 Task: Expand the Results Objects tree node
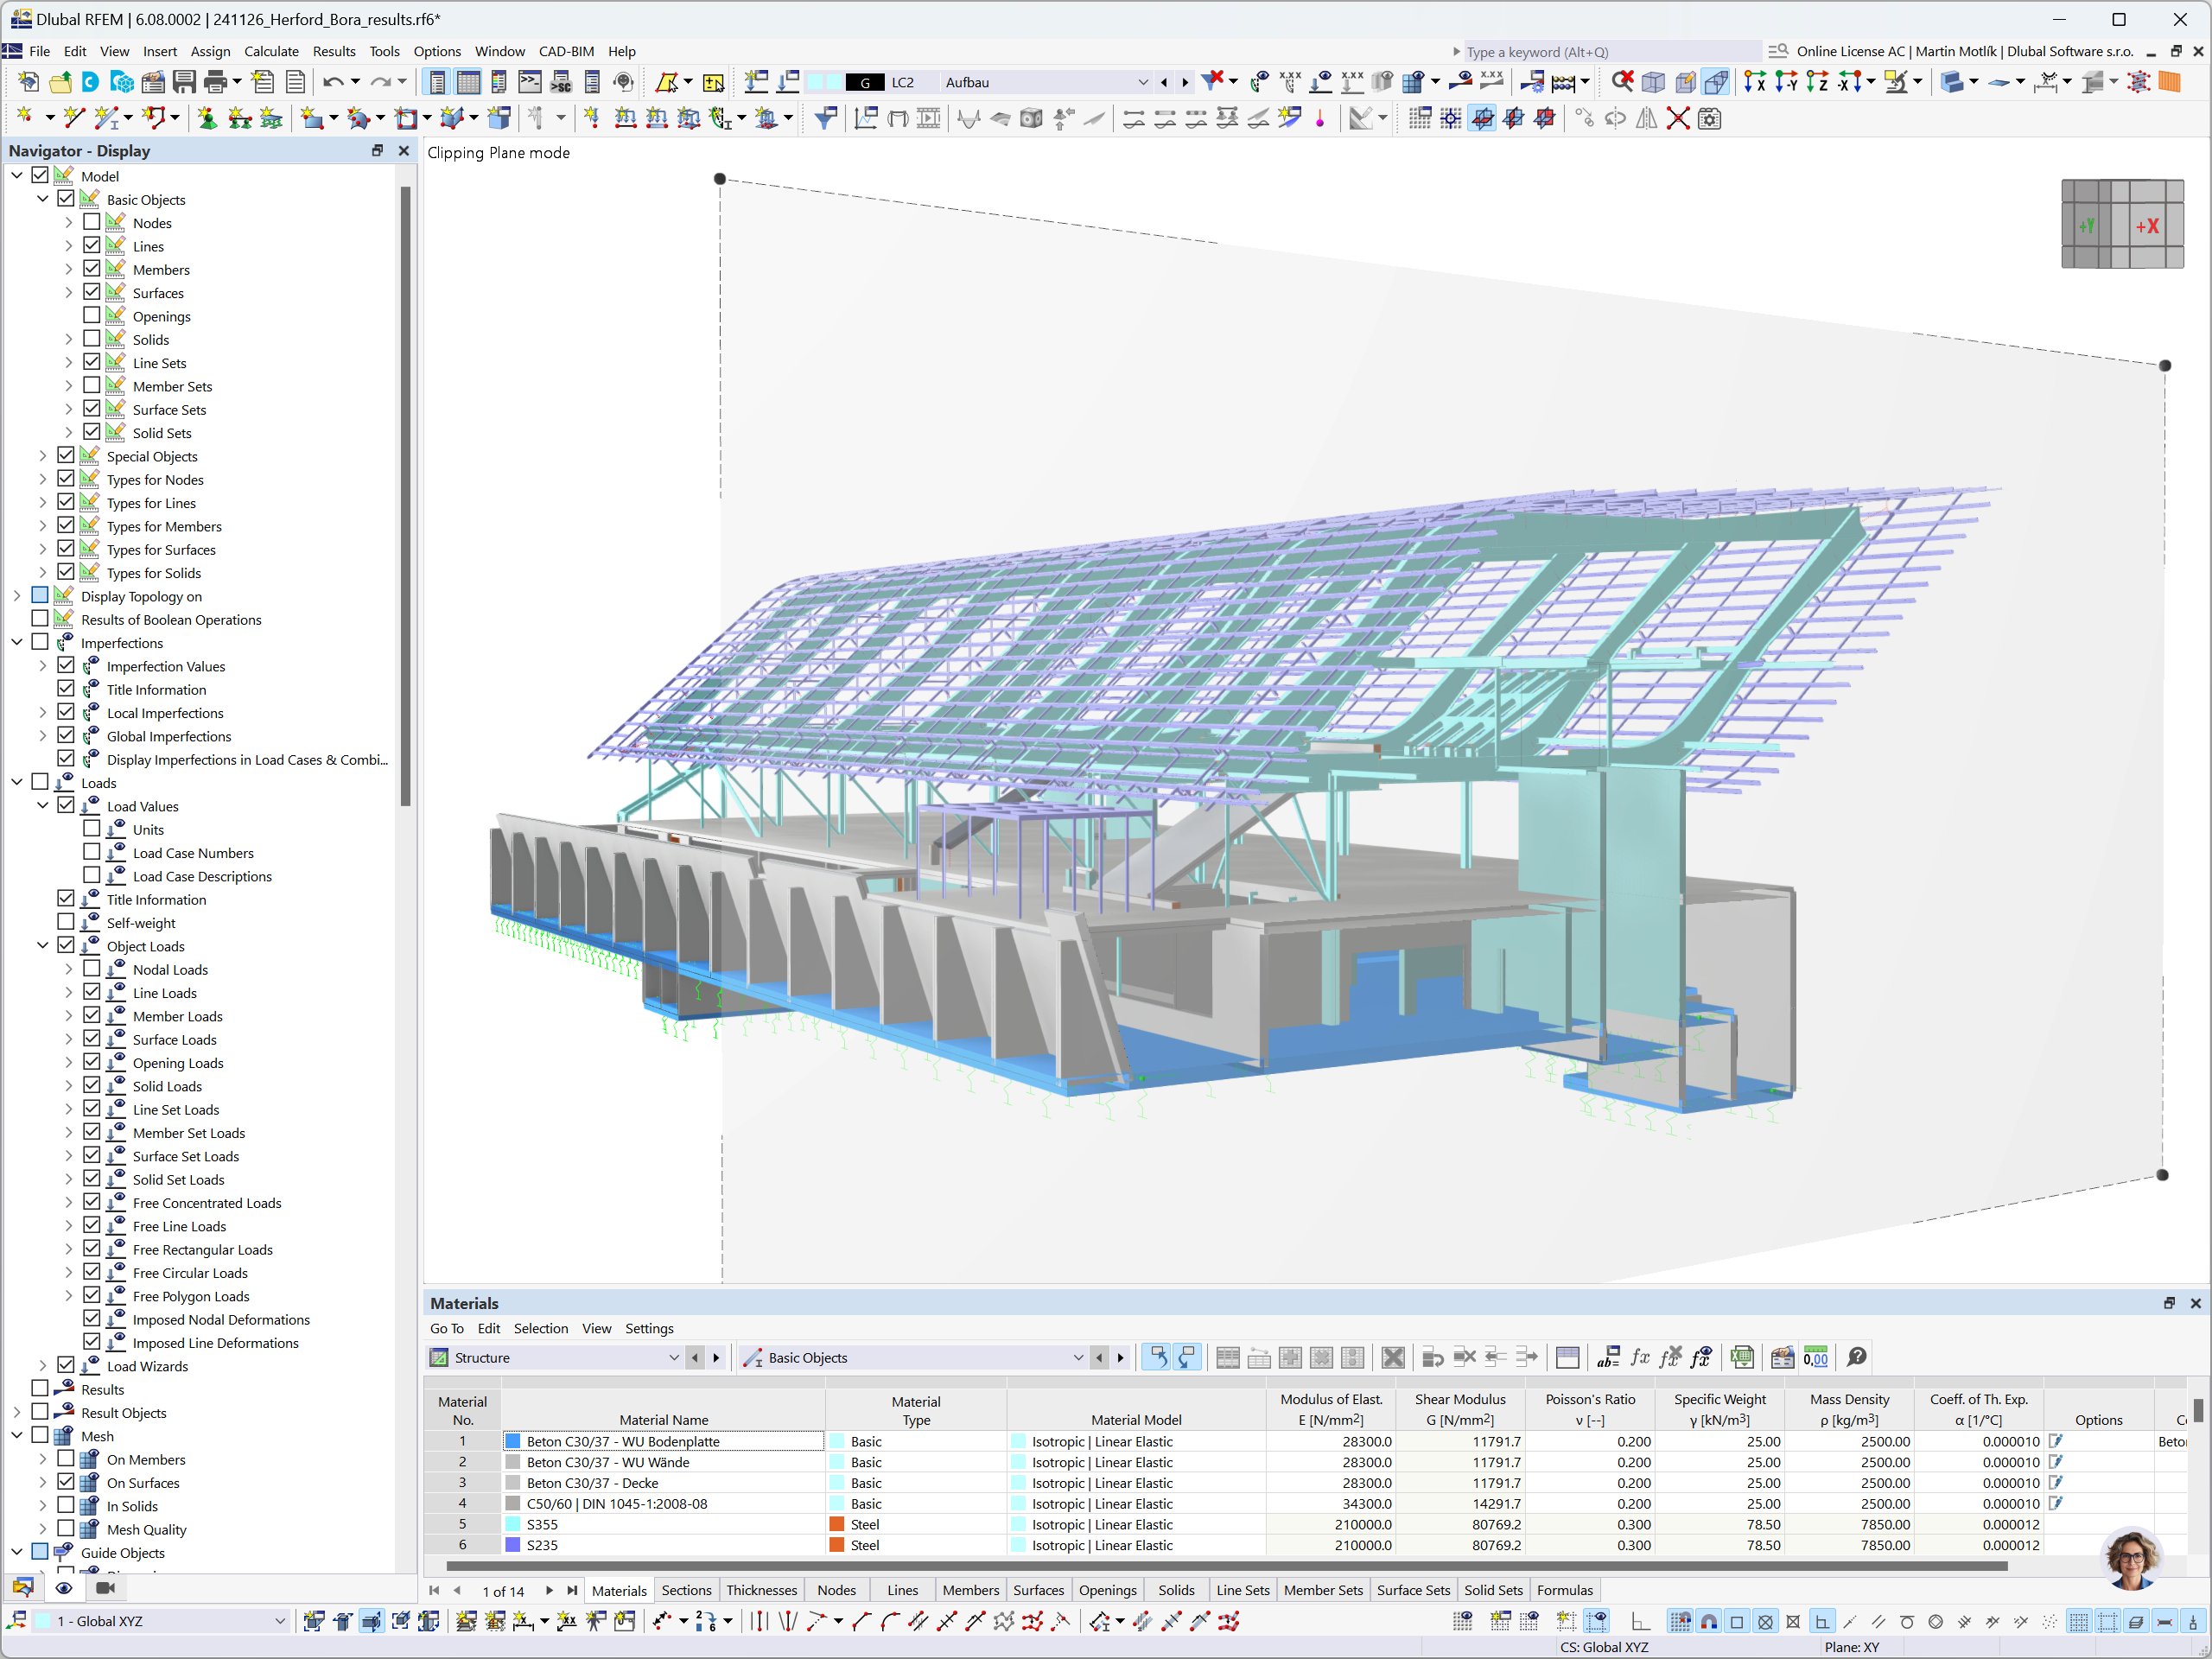pyautogui.click(x=16, y=1412)
